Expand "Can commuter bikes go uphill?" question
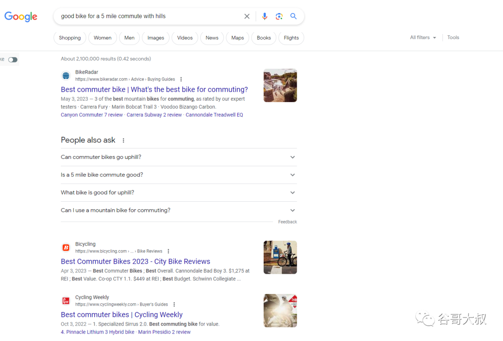 coord(179,157)
